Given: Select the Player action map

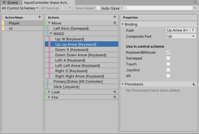Looking at the screenshot, I should [x=22, y=23].
